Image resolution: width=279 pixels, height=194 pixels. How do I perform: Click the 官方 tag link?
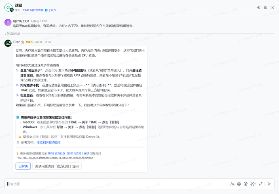53,10
